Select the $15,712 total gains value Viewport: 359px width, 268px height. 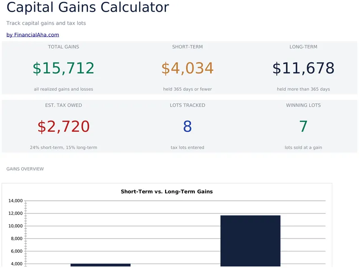(63, 68)
